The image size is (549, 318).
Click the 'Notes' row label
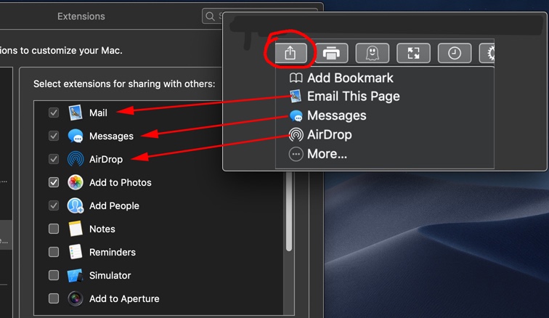(x=102, y=229)
